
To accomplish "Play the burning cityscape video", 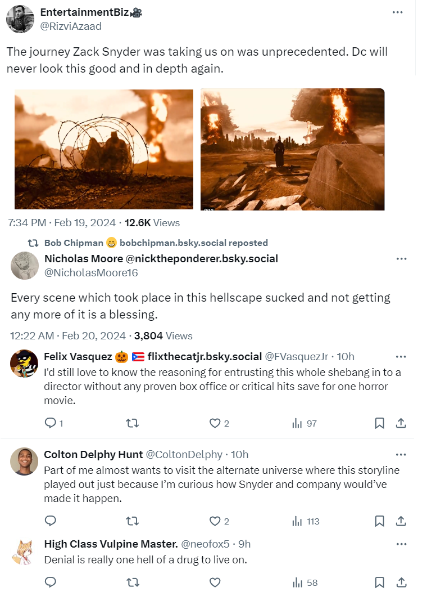I will coord(292,149).
